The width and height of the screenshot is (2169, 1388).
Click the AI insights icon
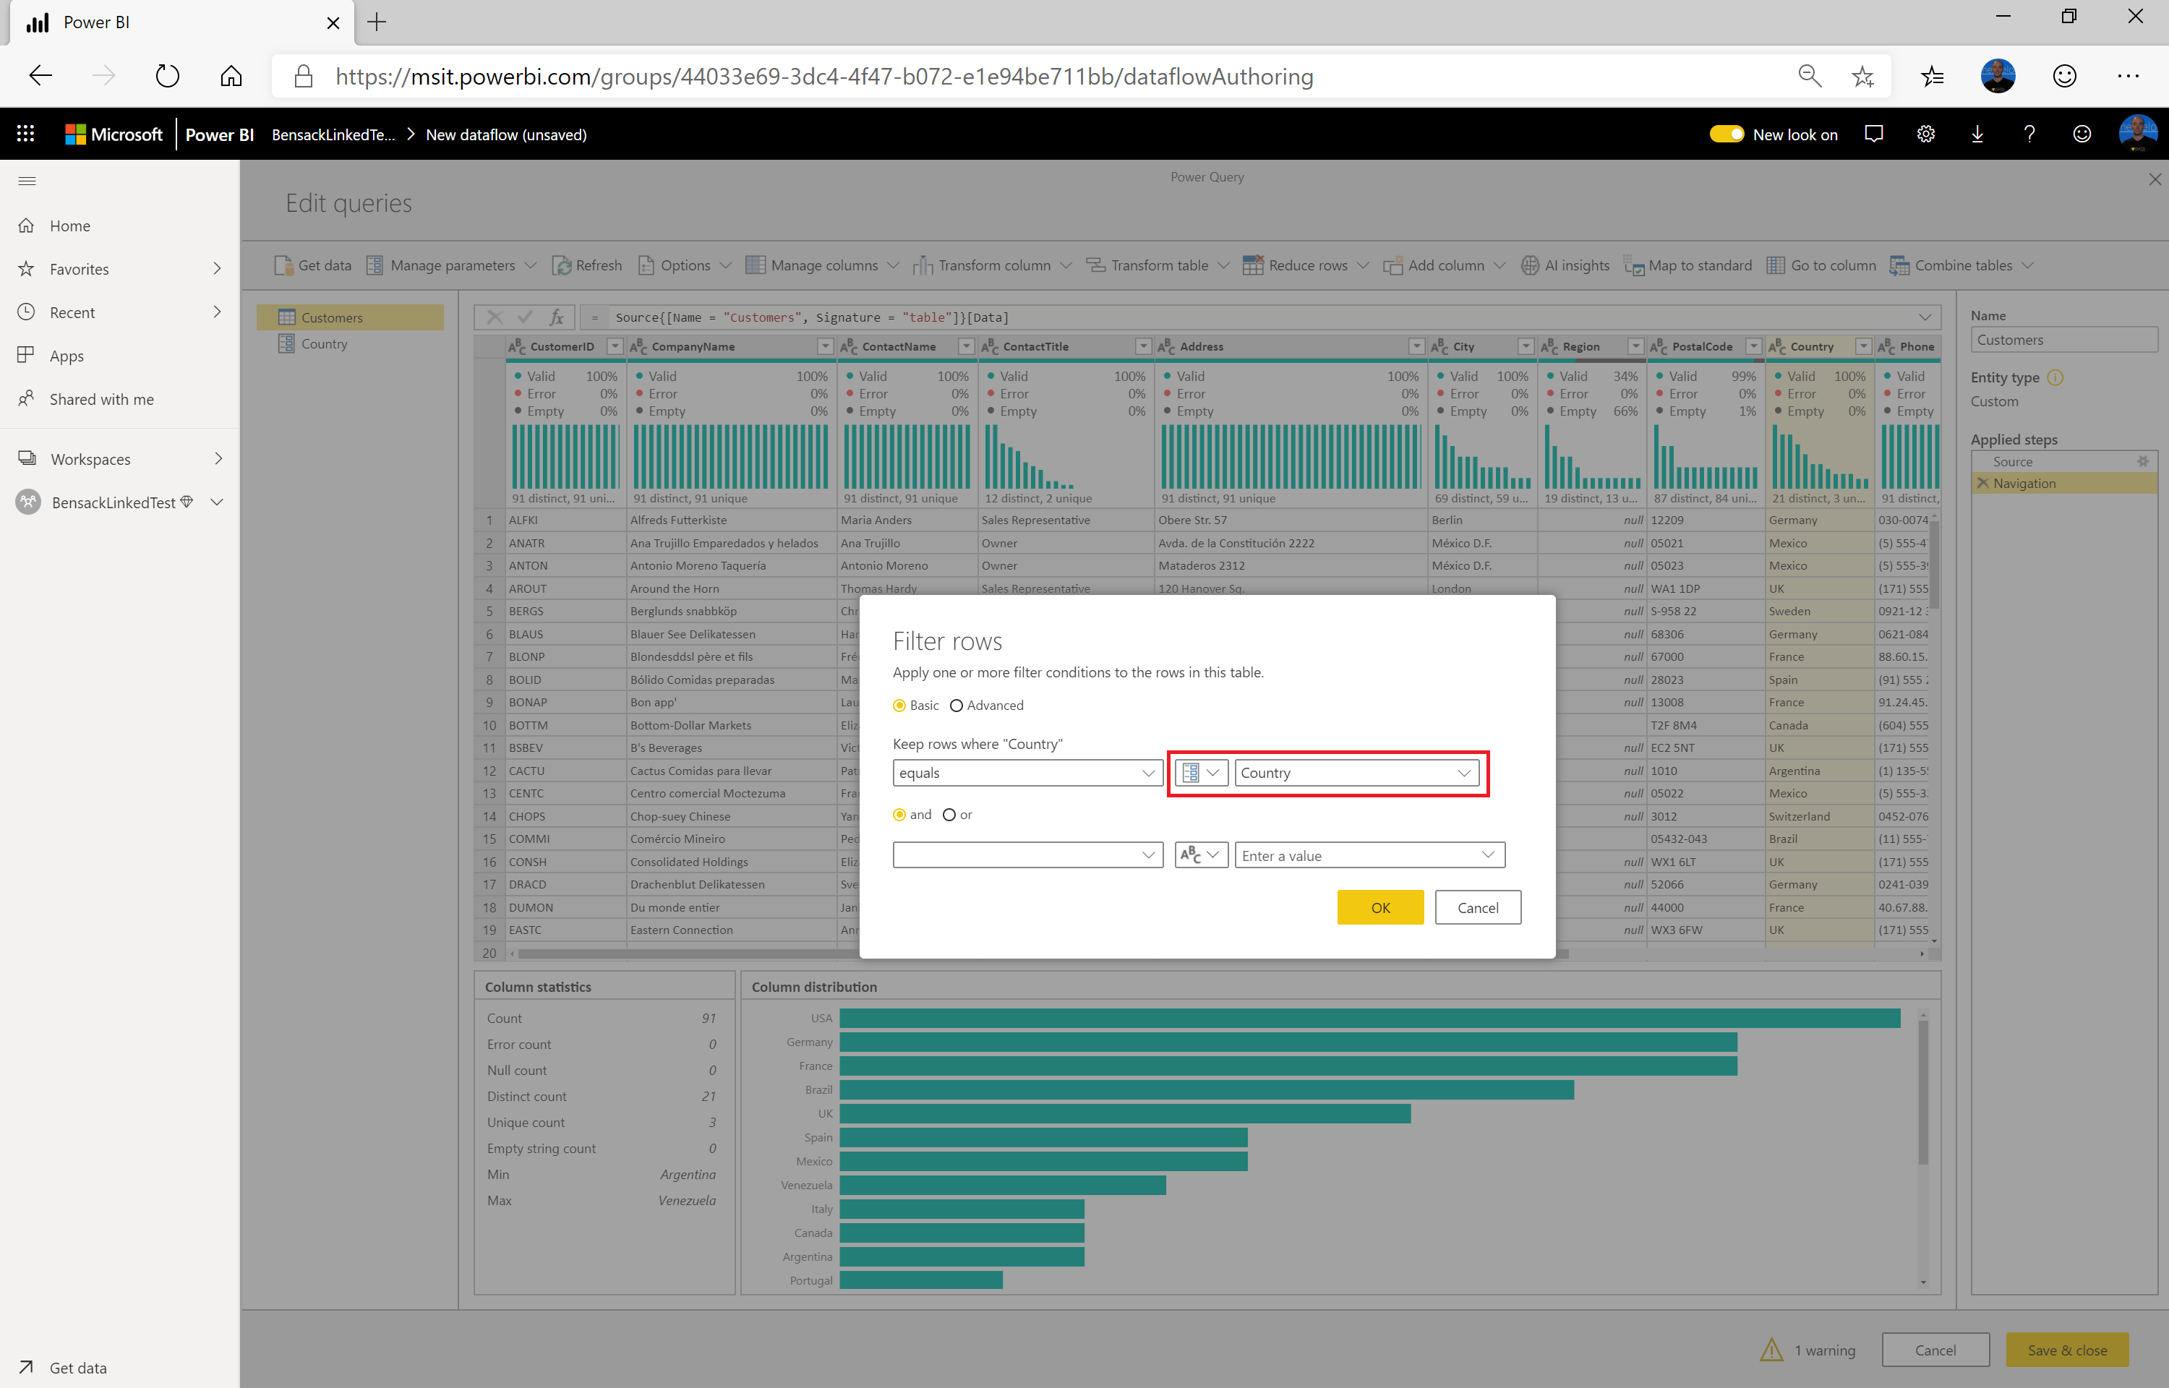click(1529, 265)
